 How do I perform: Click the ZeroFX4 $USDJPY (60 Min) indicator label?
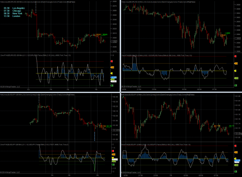pyautogui.click(x=34, y=144)
